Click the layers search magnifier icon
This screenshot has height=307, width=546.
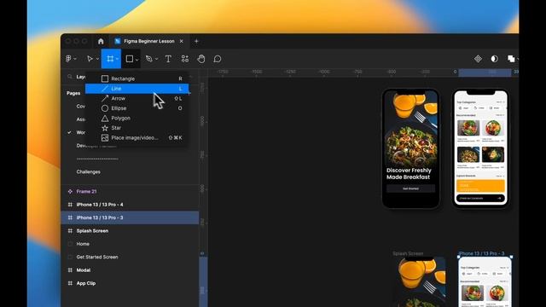pos(70,77)
